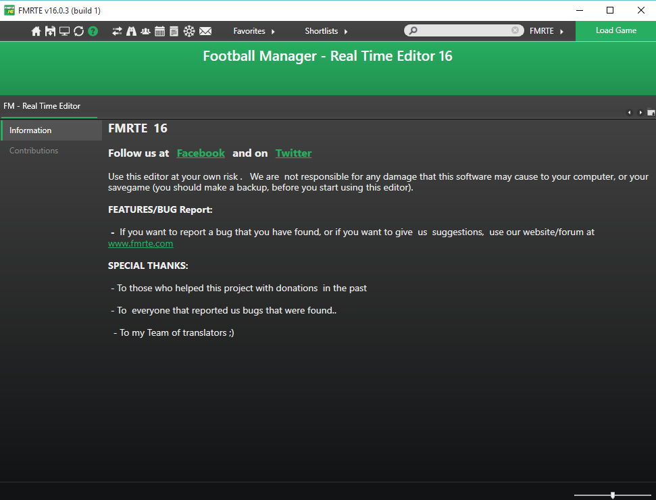The width and height of the screenshot is (656, 500).
Task: Expand the Favorites dropdown menu
Action: (x=254, y=31)
